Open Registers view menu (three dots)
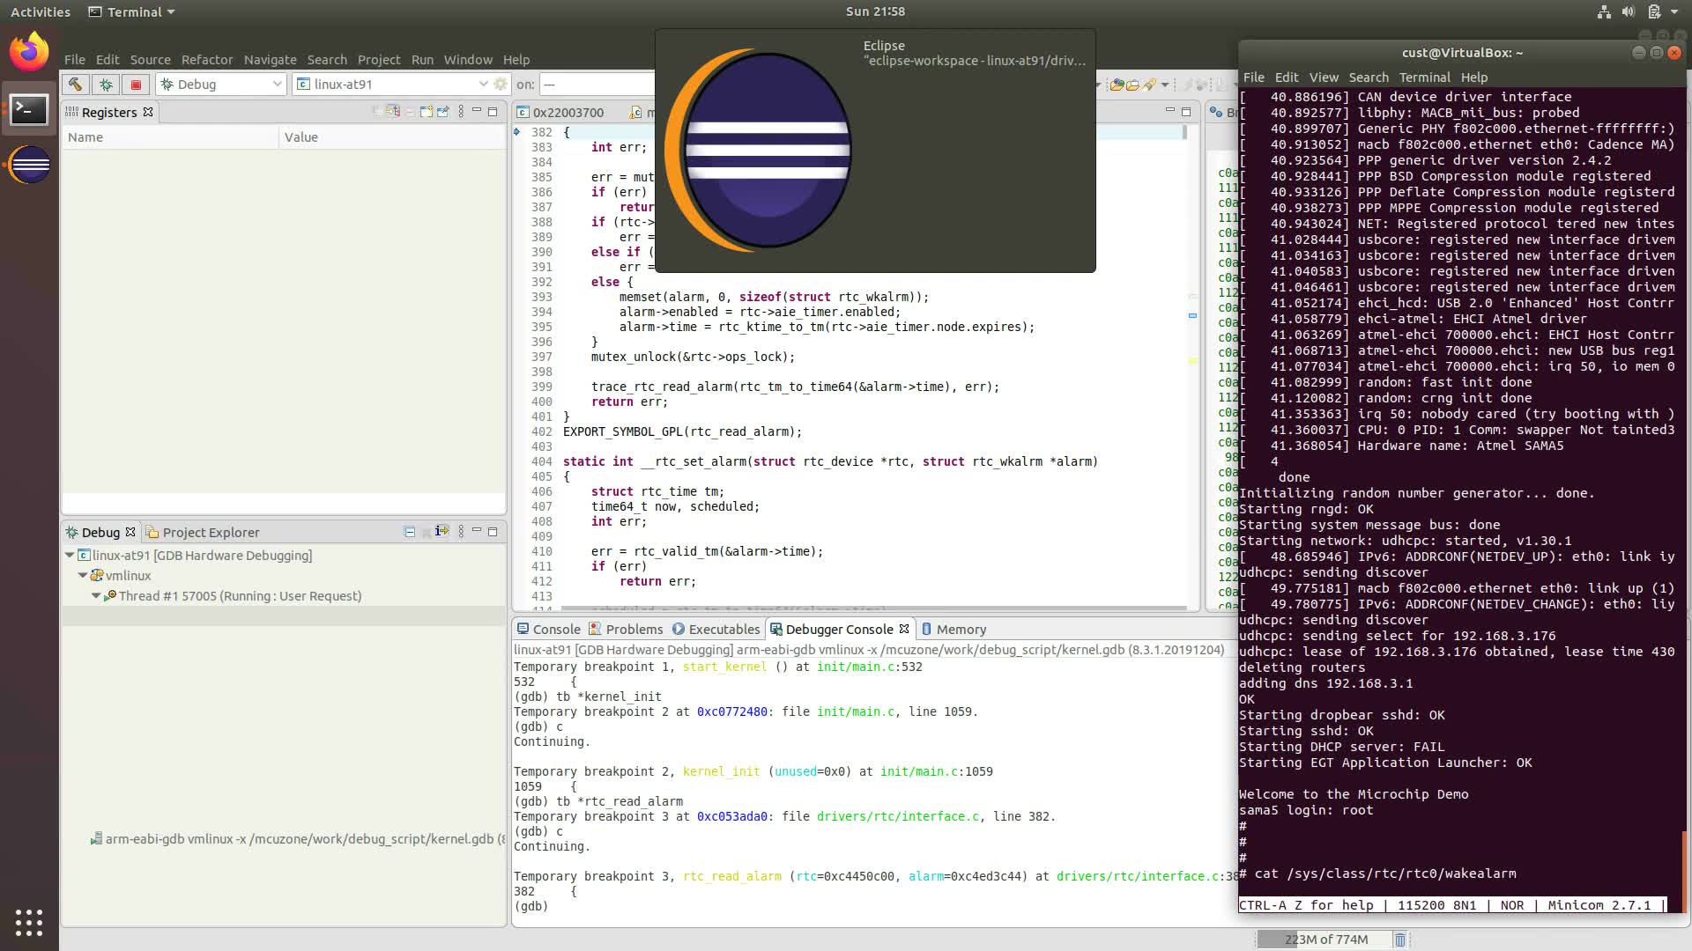1692x951 pixels. (x=461, y=112)
